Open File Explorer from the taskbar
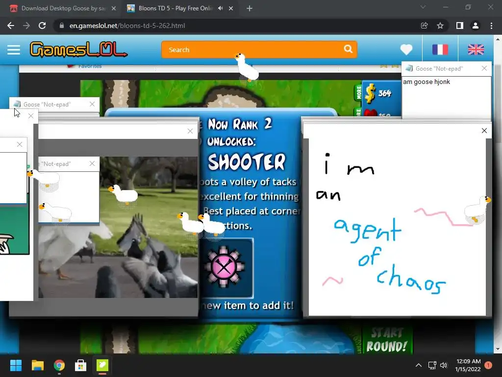This screenshot has width=502, height=377. click(x=37, y=365)
